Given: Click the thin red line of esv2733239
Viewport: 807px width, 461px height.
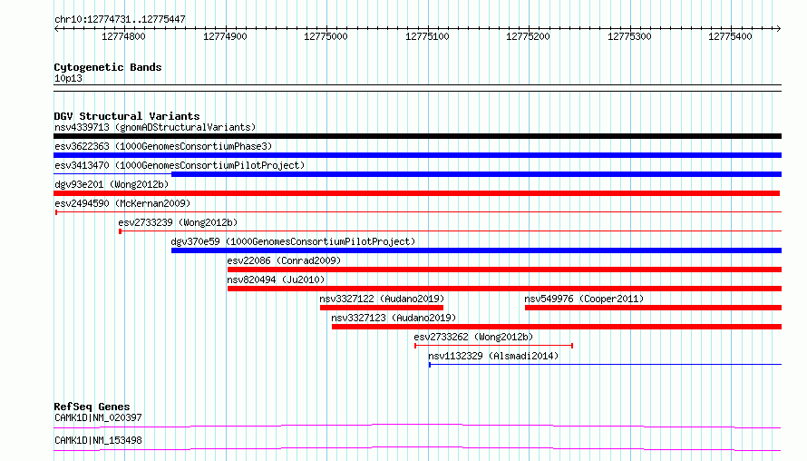Looking at the screenshot, I should tap(451, 231).
